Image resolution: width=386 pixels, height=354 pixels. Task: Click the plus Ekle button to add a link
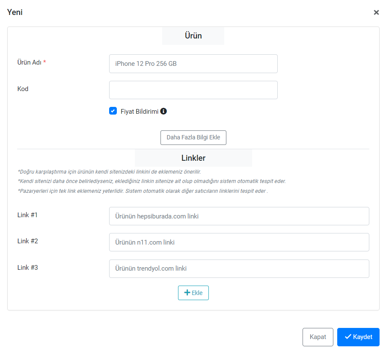[193, 293]
